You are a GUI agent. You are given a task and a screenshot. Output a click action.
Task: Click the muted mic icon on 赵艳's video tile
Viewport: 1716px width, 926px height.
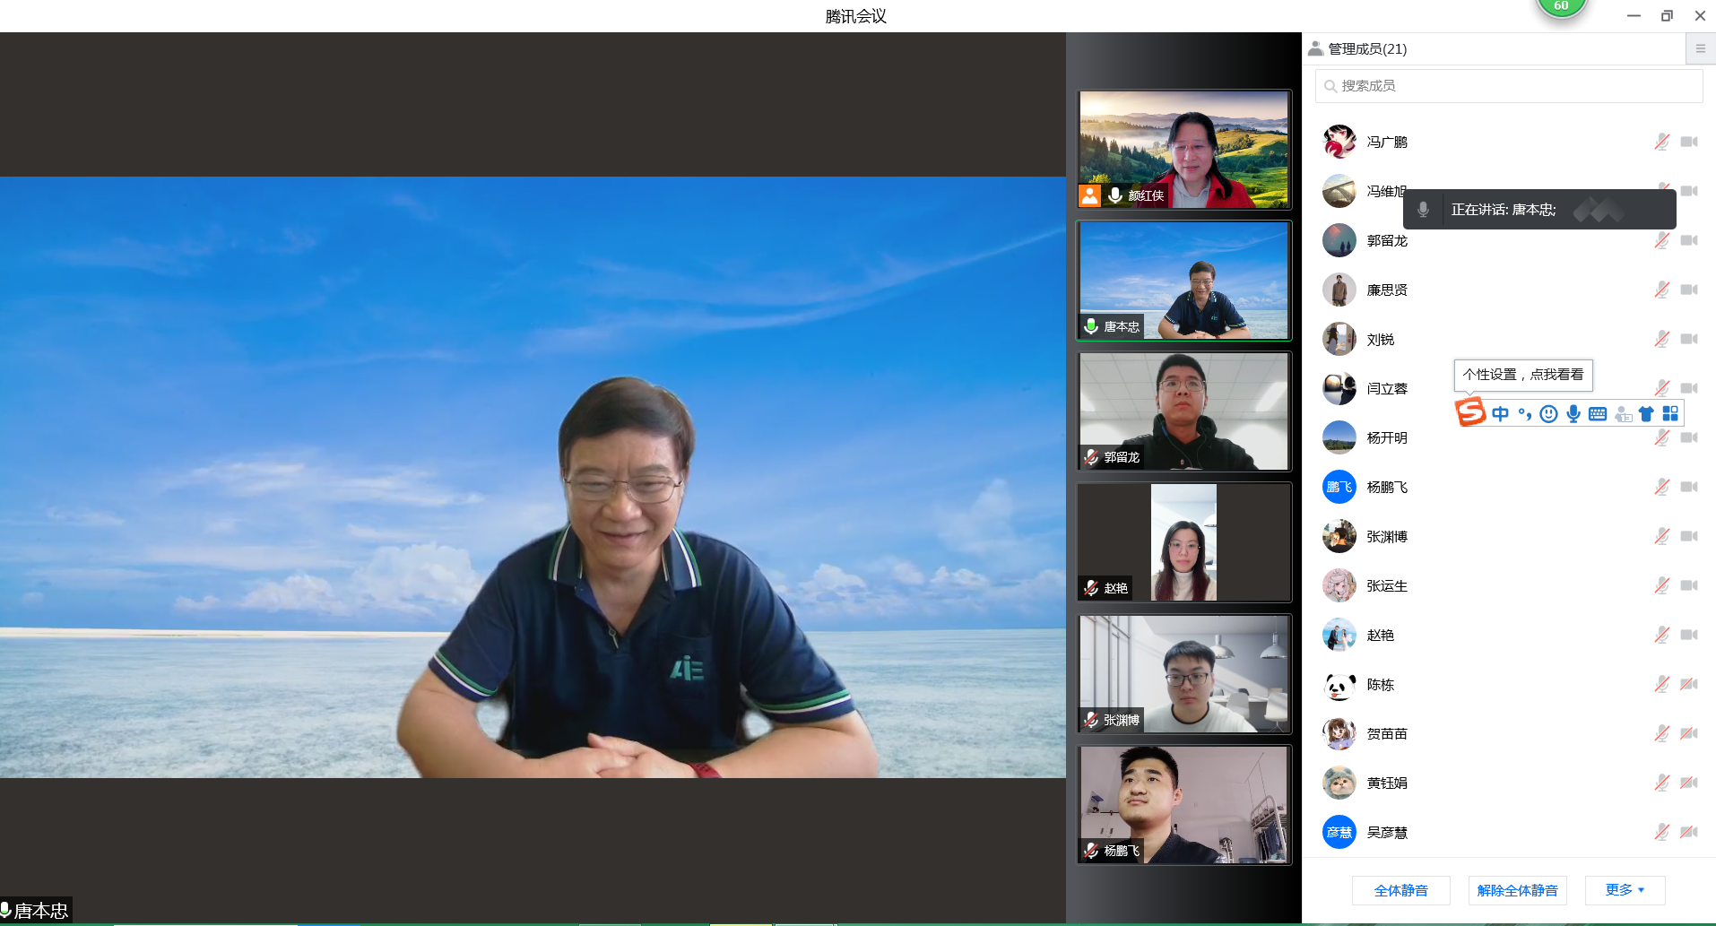[1091, 588]
